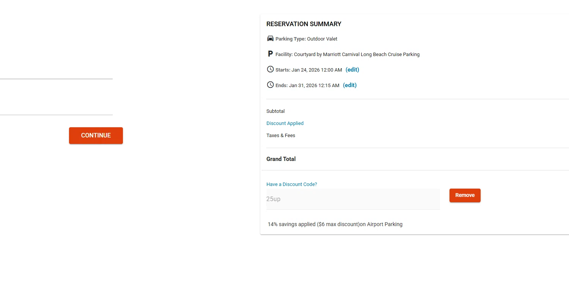The image size is (569, 281).
Task: Click the 14% savings applied message
Action: [x=335, y=224]
